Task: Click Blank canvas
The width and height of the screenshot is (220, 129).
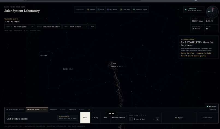Action: (x=207, y=118)
